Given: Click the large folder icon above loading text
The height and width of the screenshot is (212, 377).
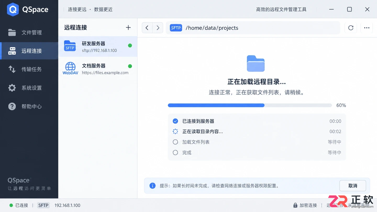Looking at the screenshot, I should pos(256,63).
